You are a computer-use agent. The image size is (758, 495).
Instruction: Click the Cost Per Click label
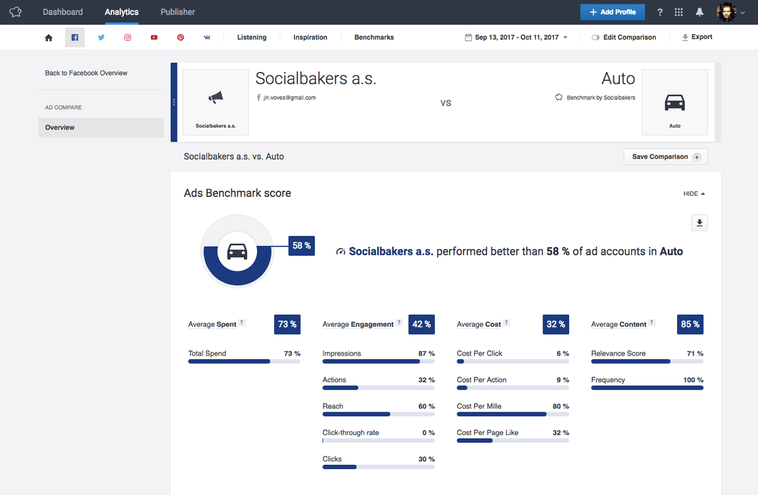[479, 354]
